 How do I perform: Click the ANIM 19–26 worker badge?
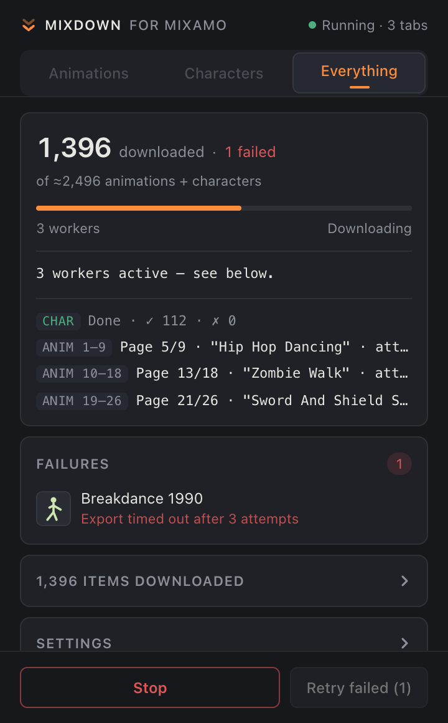(82, 401)
